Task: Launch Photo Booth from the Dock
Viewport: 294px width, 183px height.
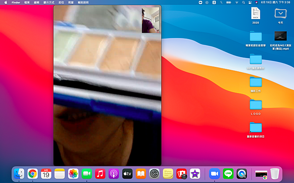Action: point(181,174)
